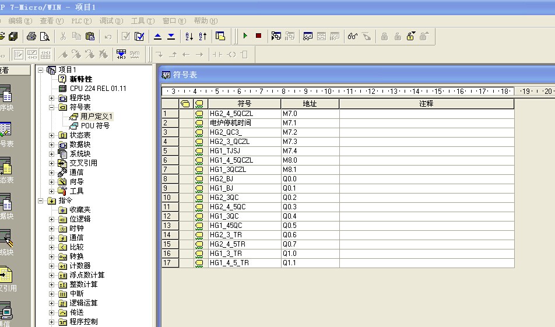Expand the 计数器 instruction folder
Screen dimensions: 555x327
click(51, 266)
